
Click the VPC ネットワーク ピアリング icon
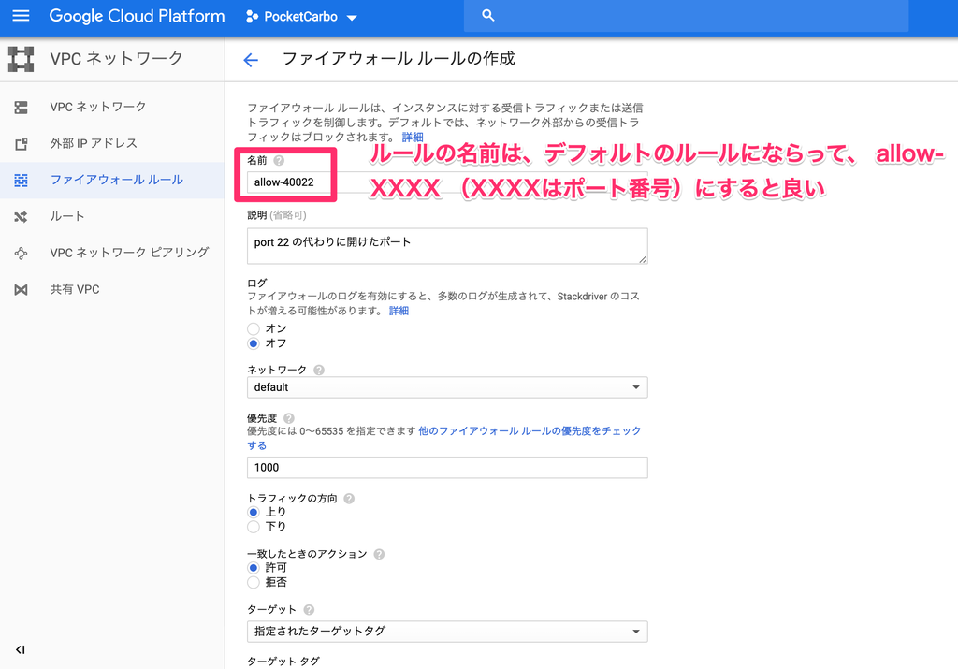click(x=22, y=253)
